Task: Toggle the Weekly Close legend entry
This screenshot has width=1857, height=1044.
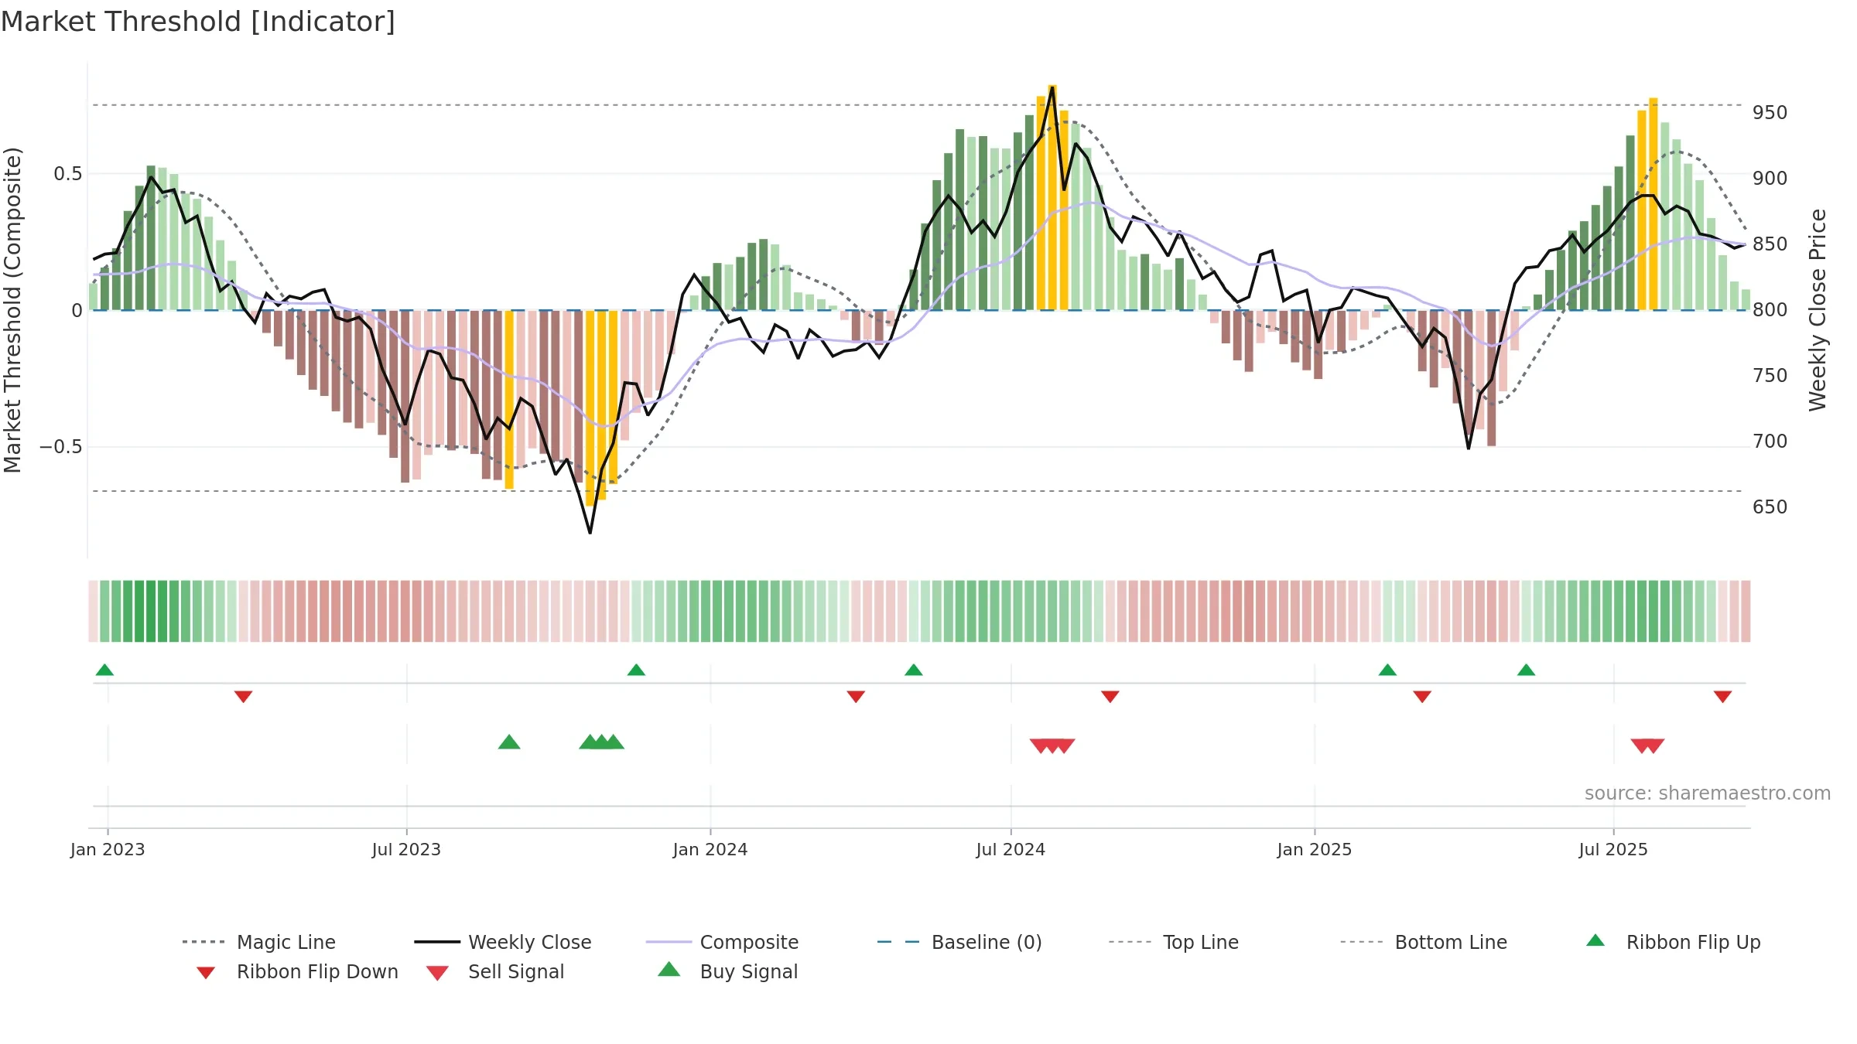Action: click(503, 942)
